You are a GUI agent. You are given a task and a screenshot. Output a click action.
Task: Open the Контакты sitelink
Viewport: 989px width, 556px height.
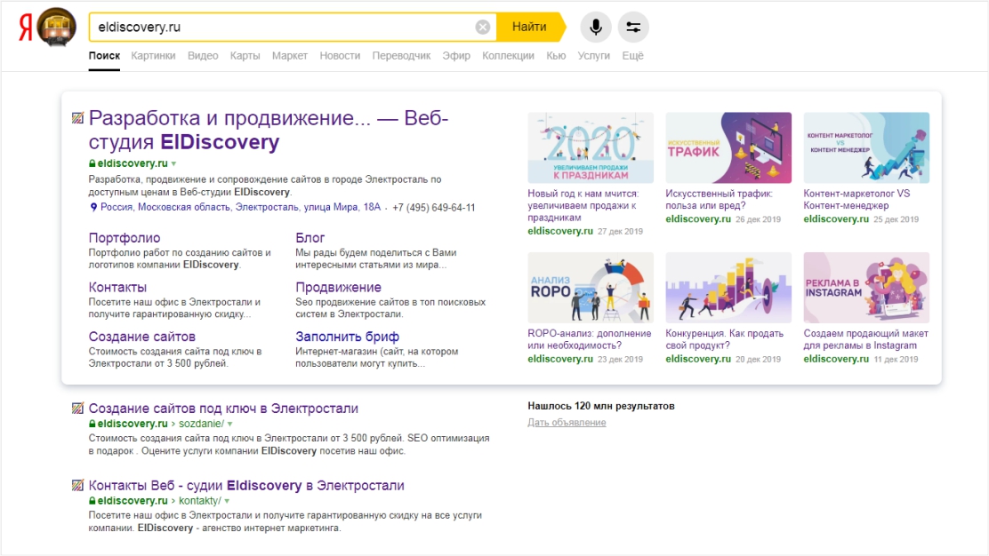[x=117, y=287]
